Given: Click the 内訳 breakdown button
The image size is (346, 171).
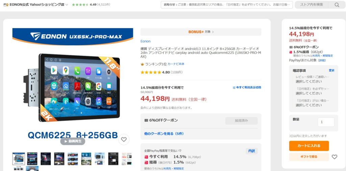Looking at the screenshot, I should point(251,151).
